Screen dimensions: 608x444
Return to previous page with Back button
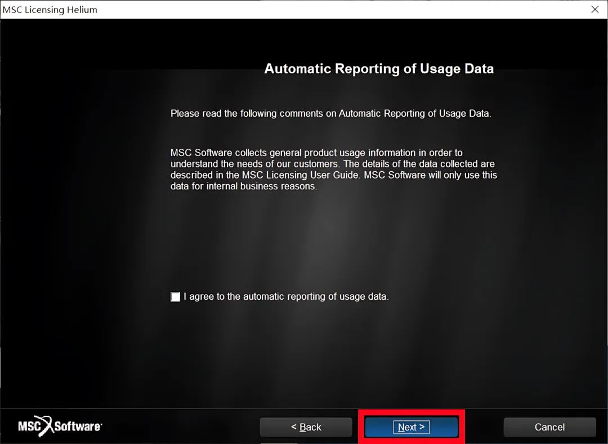click(x=306, y=427)
